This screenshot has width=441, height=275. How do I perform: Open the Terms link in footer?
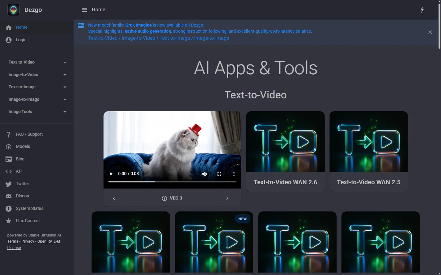13,241
